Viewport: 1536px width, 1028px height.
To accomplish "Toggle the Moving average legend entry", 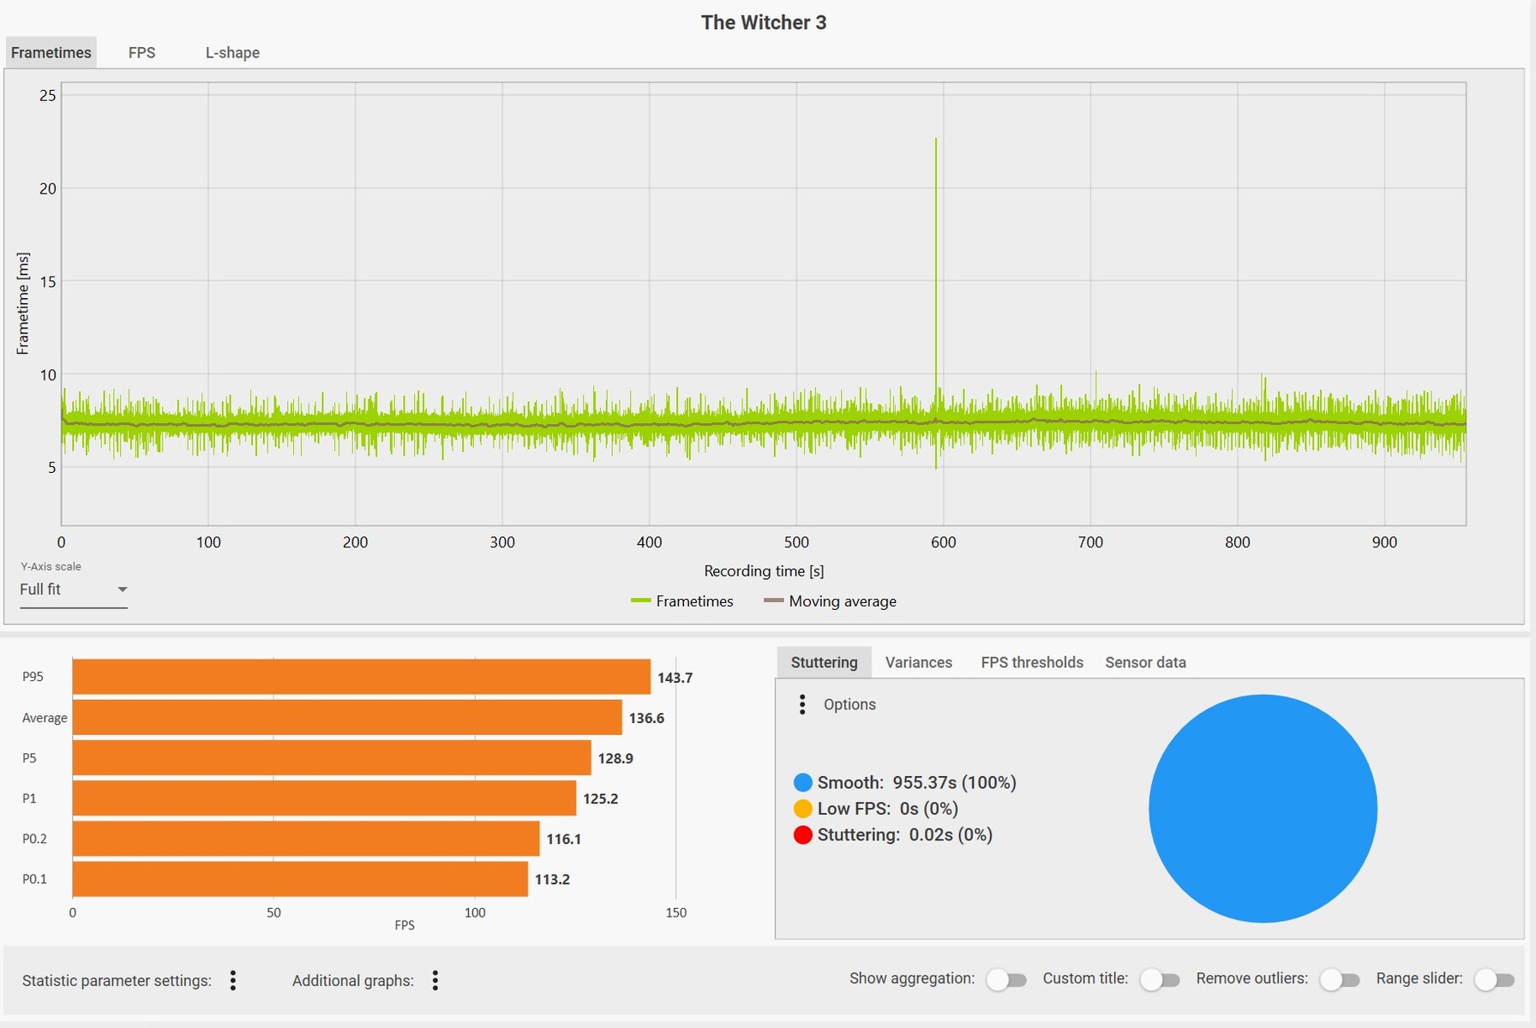I will tap(831, 601).
